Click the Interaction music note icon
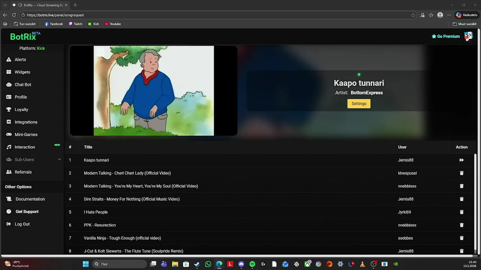The width and height of the screenshot is (481, 270). (x=9, y=147)
